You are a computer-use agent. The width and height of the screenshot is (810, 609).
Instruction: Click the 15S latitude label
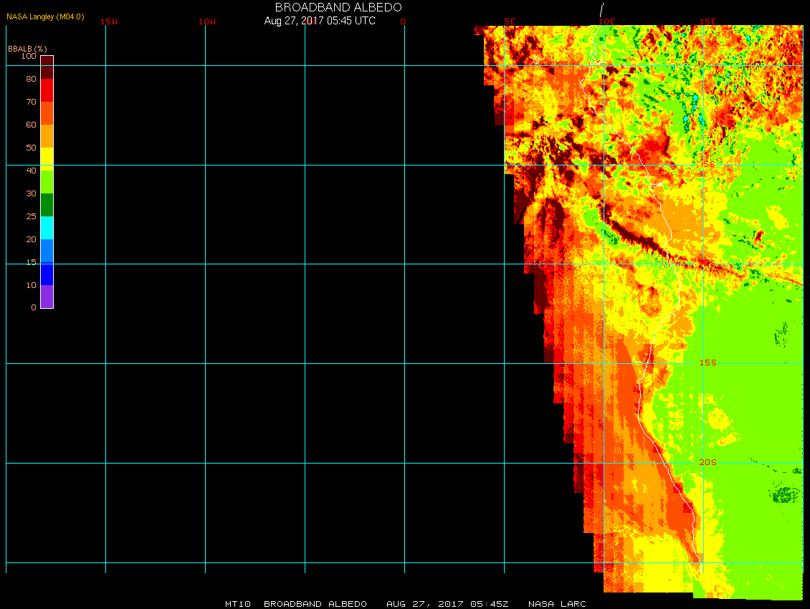pyautogui.click(x=707, y=363)
